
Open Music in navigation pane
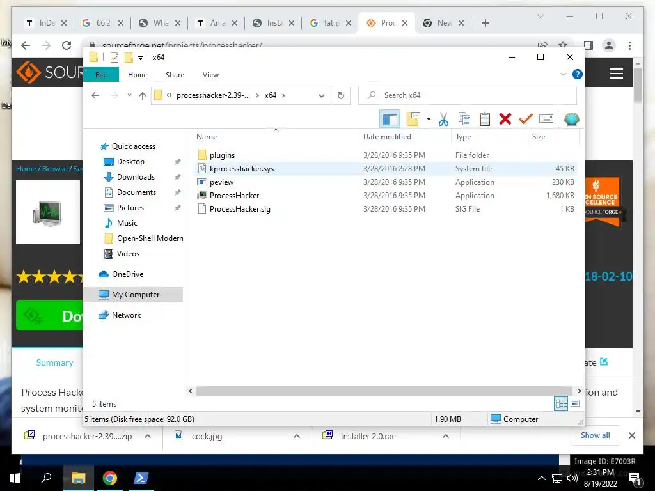pyautogui.click(x=127, y=223)
